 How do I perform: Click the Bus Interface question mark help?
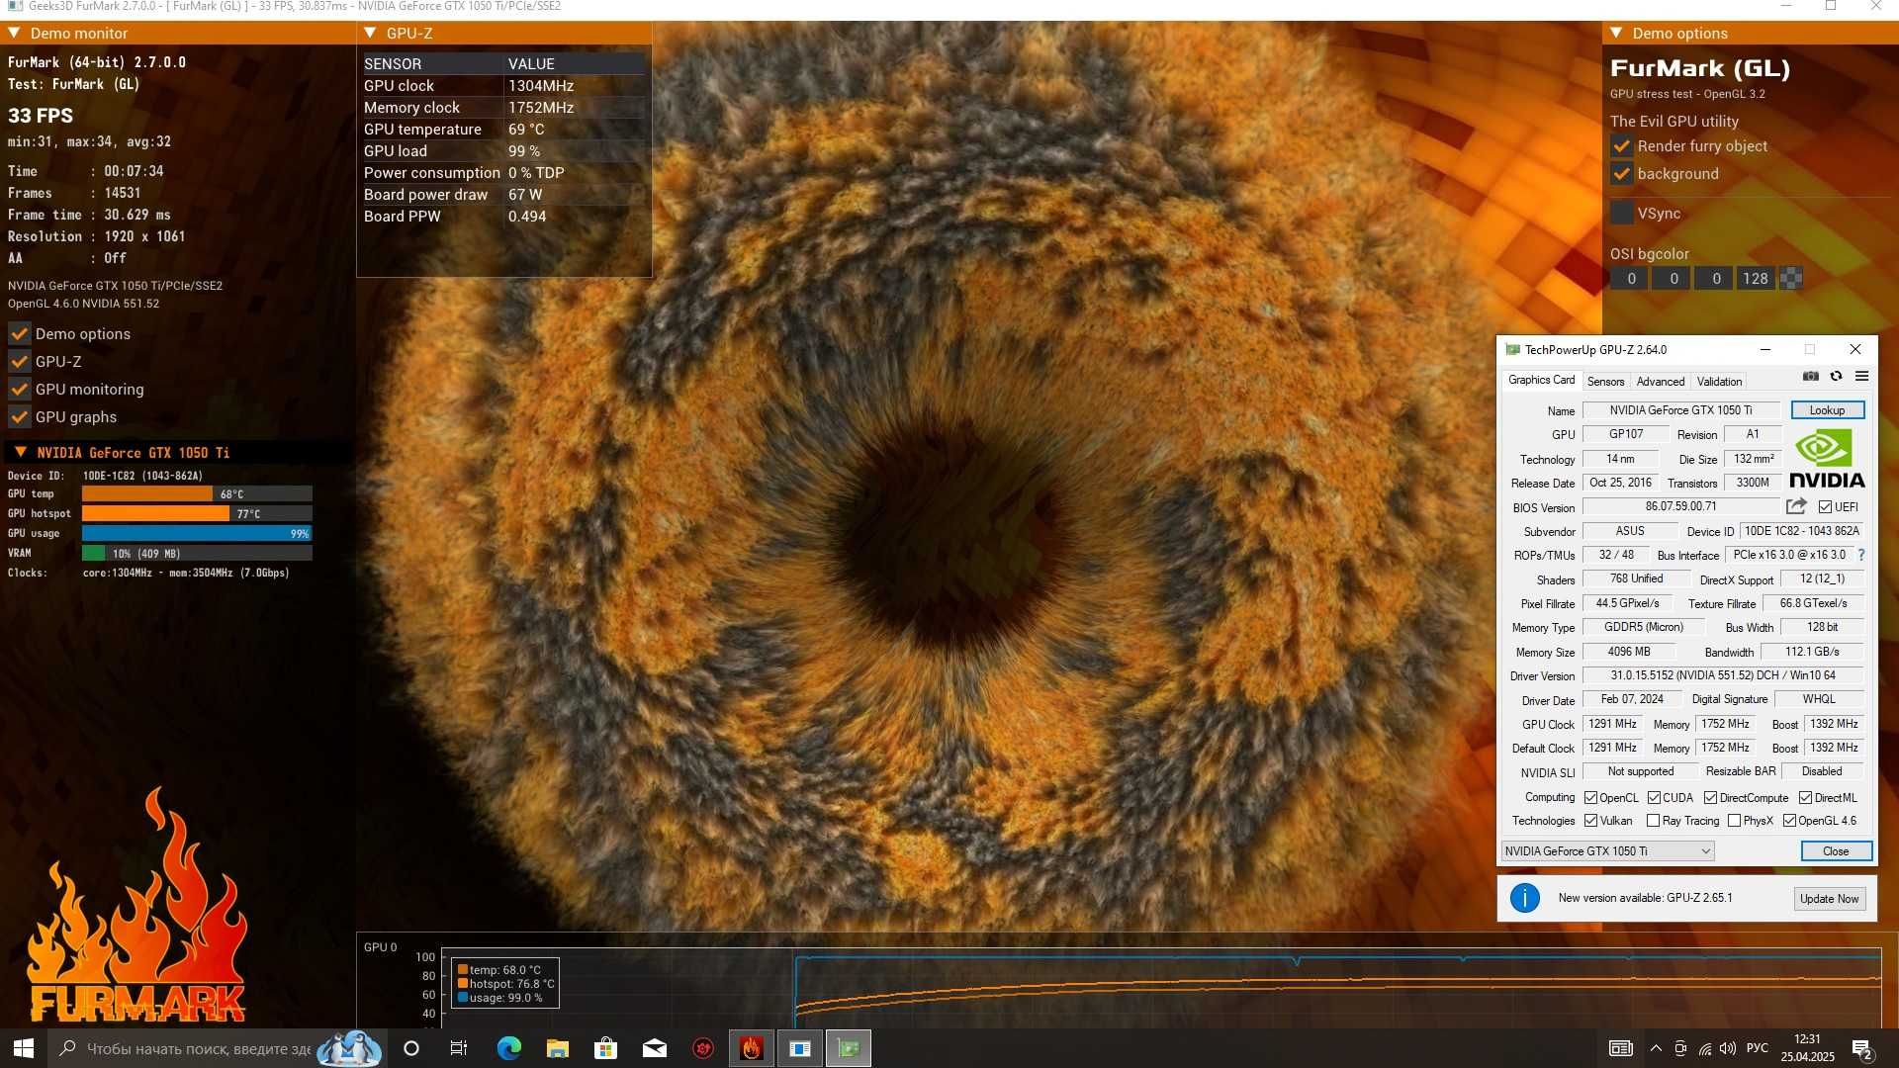pyautogui.click(x=1860, y=555)
